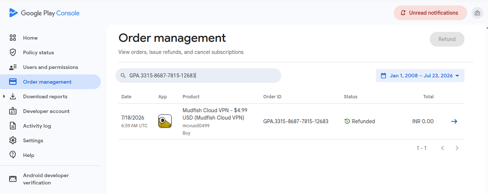488x194 pixels.
Task: Click the GPA.3315-8687-7815-12683 order ID cell
Action: [x=296, y=121]
